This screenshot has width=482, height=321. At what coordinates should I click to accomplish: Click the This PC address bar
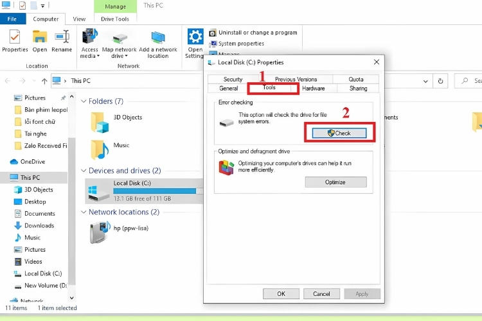129,81
